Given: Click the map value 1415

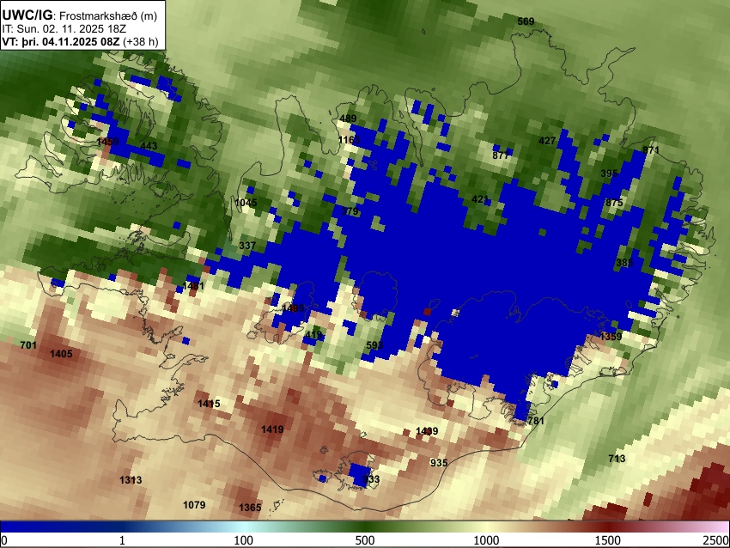Looking at the screenshot, I should coord(209,404).
